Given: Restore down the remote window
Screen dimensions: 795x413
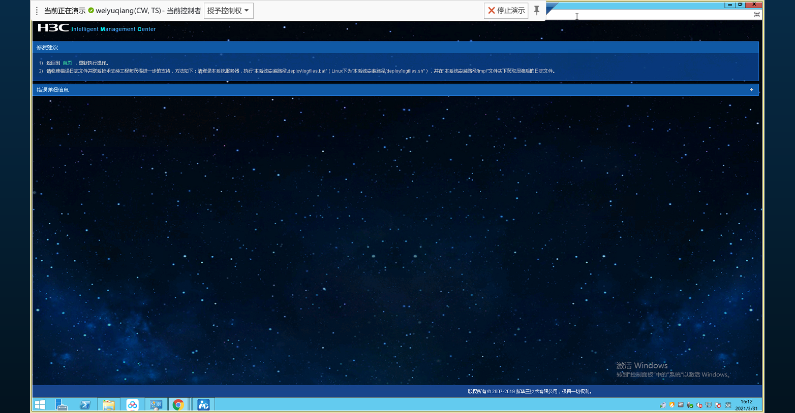Looking at the screenshot, I should pos(740,5).
